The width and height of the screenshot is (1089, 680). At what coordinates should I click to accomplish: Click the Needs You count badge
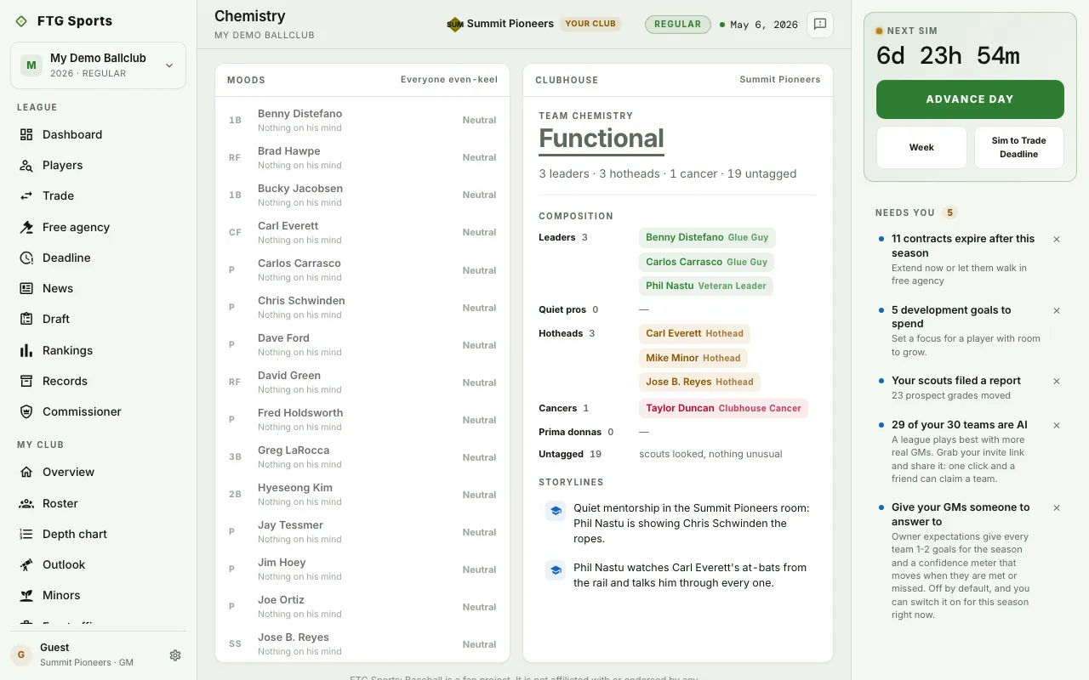pyautogui.click(x=950, y=212)
